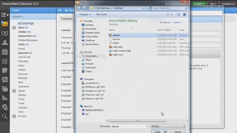Open the Important folder

coord(25,53)
